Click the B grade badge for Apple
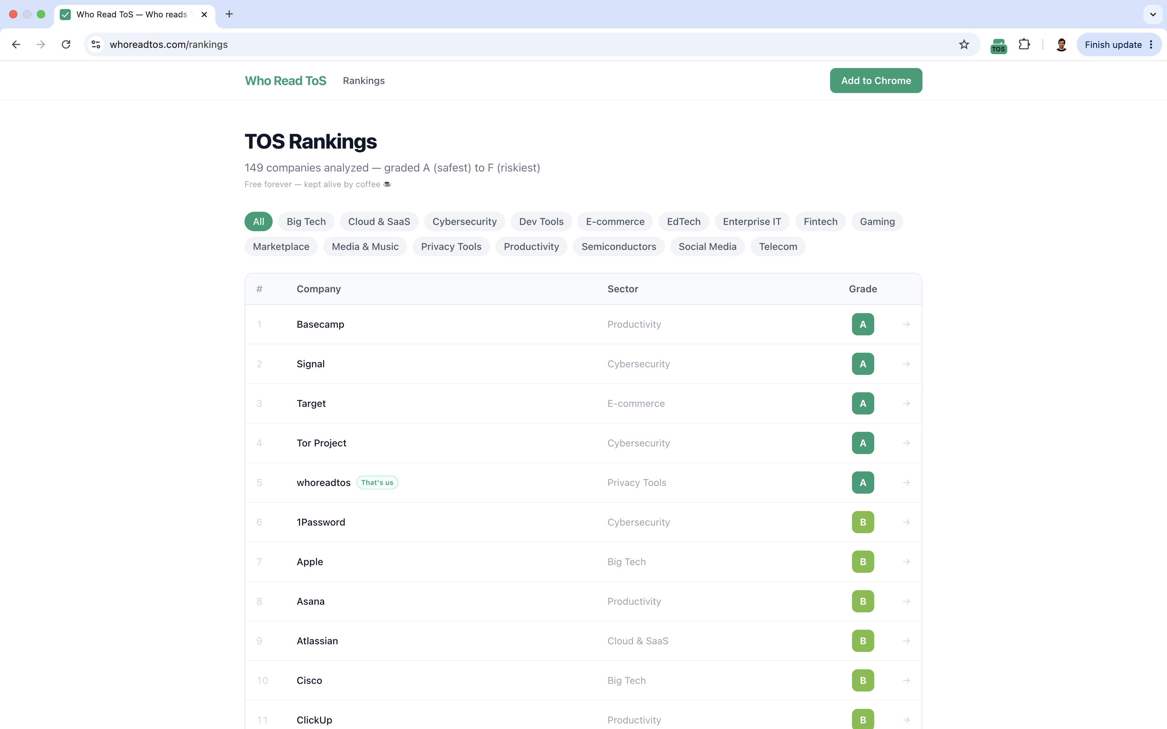 click(x=863, y=562)
